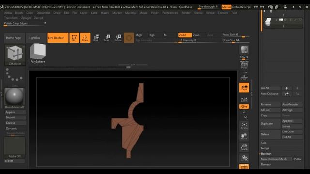Click the Export button
The height and width of the screenshot is (174, 310).
click(15, 161)
